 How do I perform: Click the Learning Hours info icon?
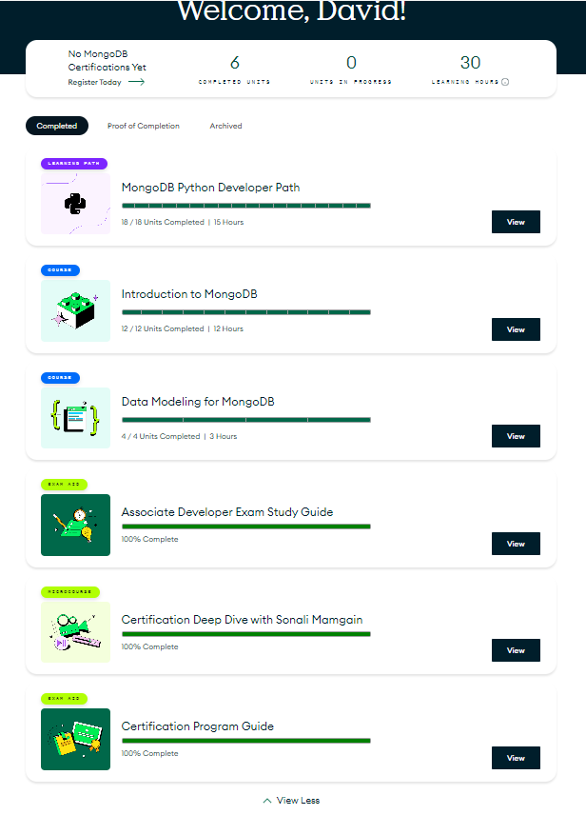(x=505, y=82)
